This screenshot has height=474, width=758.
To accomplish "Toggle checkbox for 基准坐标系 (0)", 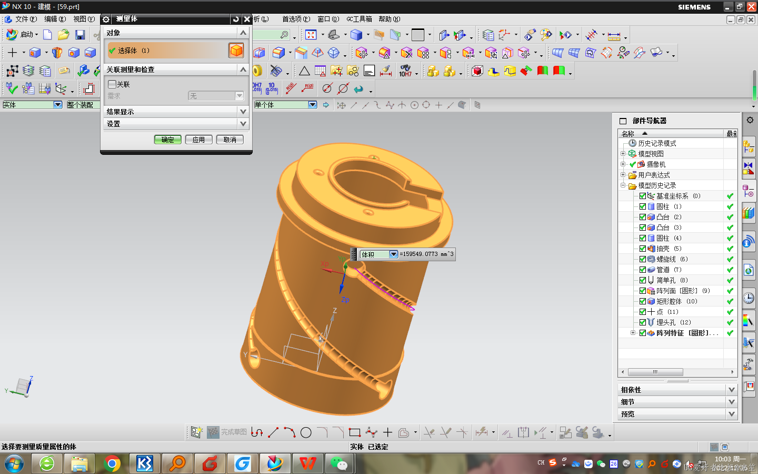I will pyautogui.click(x=643, y=196).
